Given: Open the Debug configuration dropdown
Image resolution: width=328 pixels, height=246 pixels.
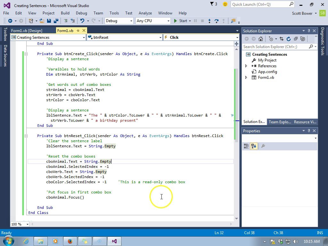Looking at the screenshot, I should click(x=119, y=21).
